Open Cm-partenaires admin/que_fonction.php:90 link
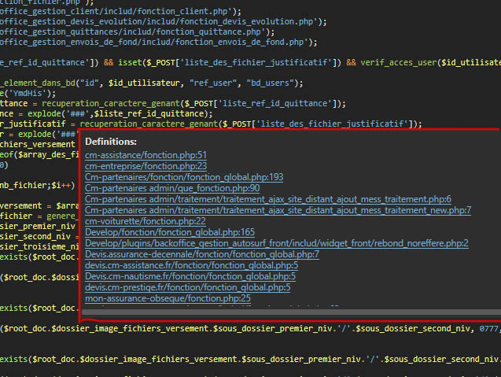 click(172, 188)
